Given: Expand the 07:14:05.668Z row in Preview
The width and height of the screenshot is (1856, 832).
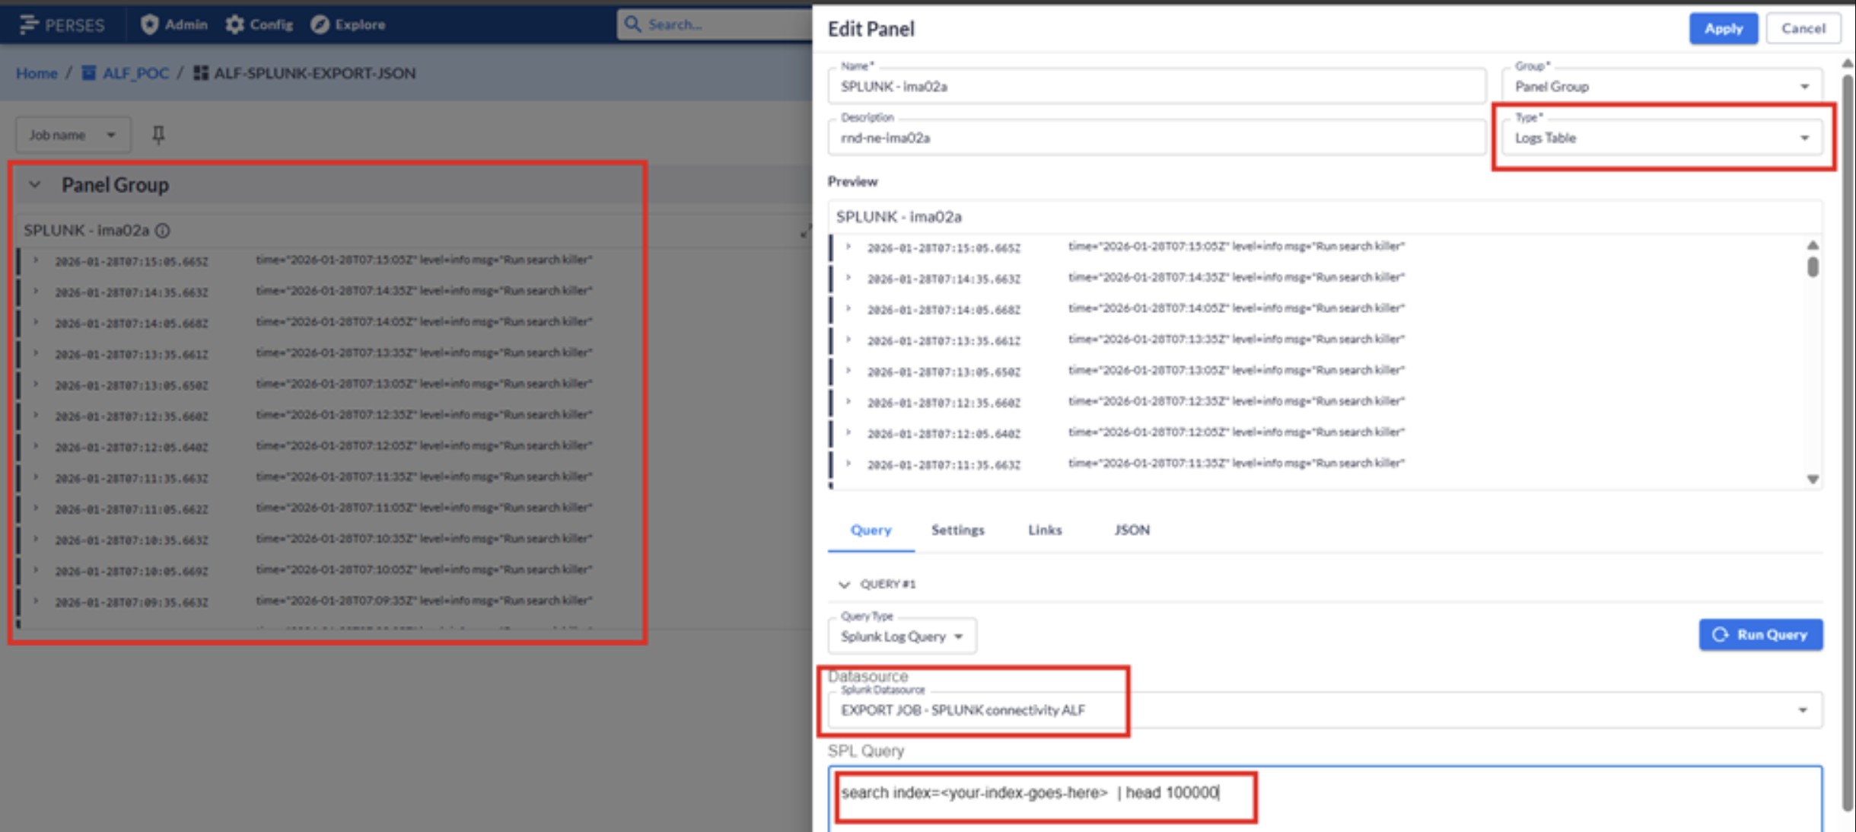Looking at the screenshot, I should coord(848,309).
